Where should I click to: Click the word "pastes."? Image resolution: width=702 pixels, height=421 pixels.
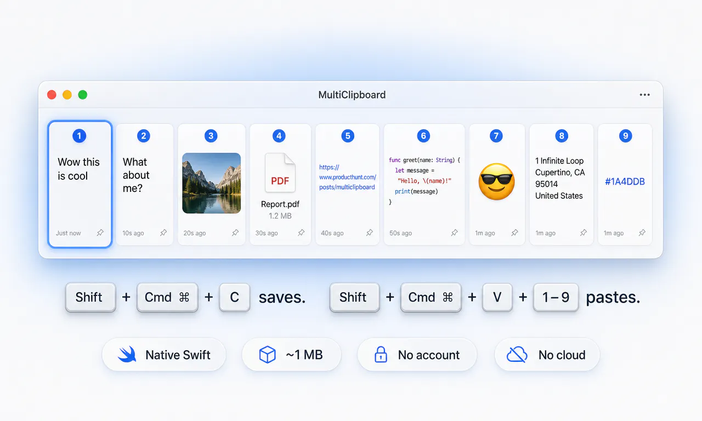613,298
